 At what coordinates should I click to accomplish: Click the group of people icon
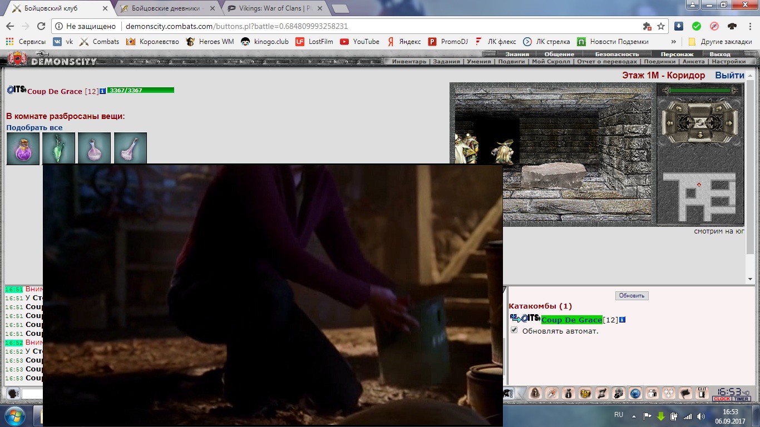pyautogui.click(x=669, y=393)
